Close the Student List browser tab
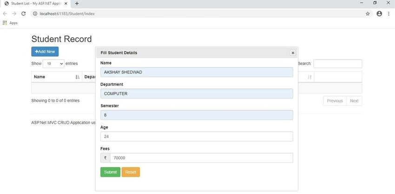395x194 pixels. 66,4
